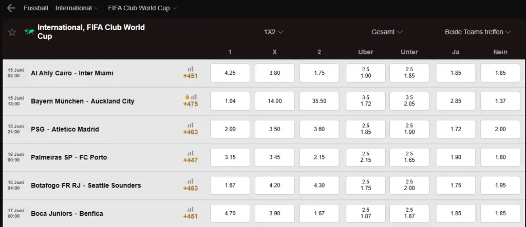Pick Nein at 1.80 for Palmeiras - Porto

pyautogui.click(x=500, y=157)
